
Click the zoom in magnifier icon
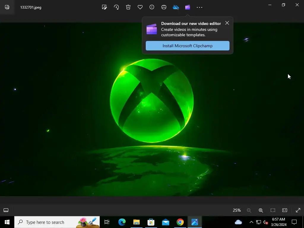click(x=261, y=210)
